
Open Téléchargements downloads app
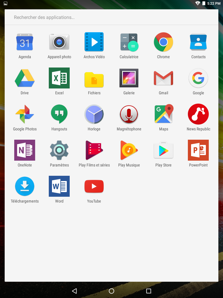tap(25, 187)
